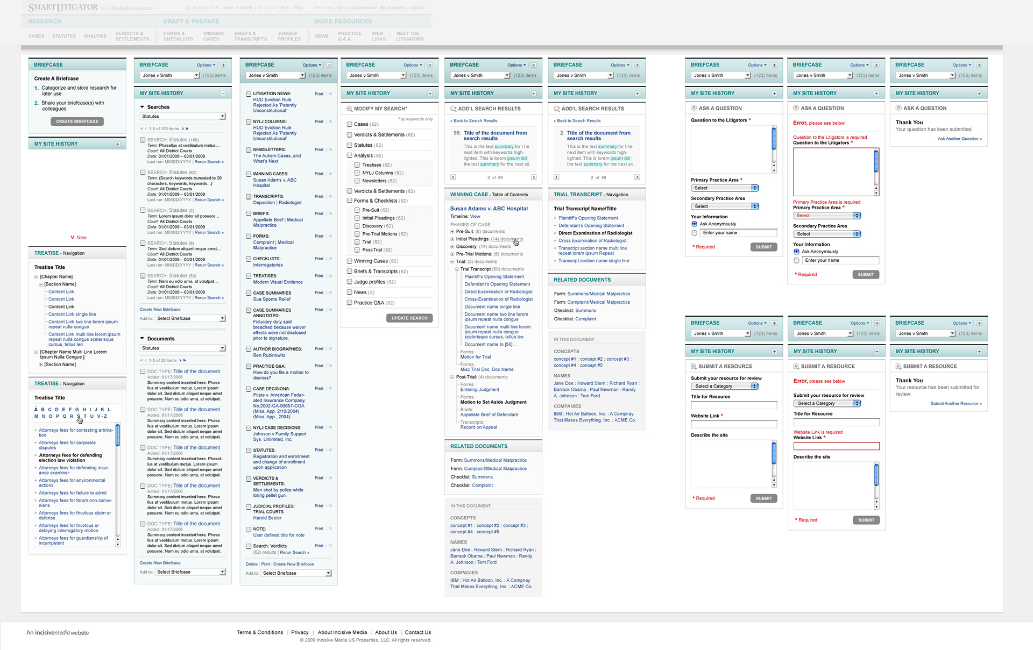Click next arrow beside '2 of 99' under result 99

(534, 177)
